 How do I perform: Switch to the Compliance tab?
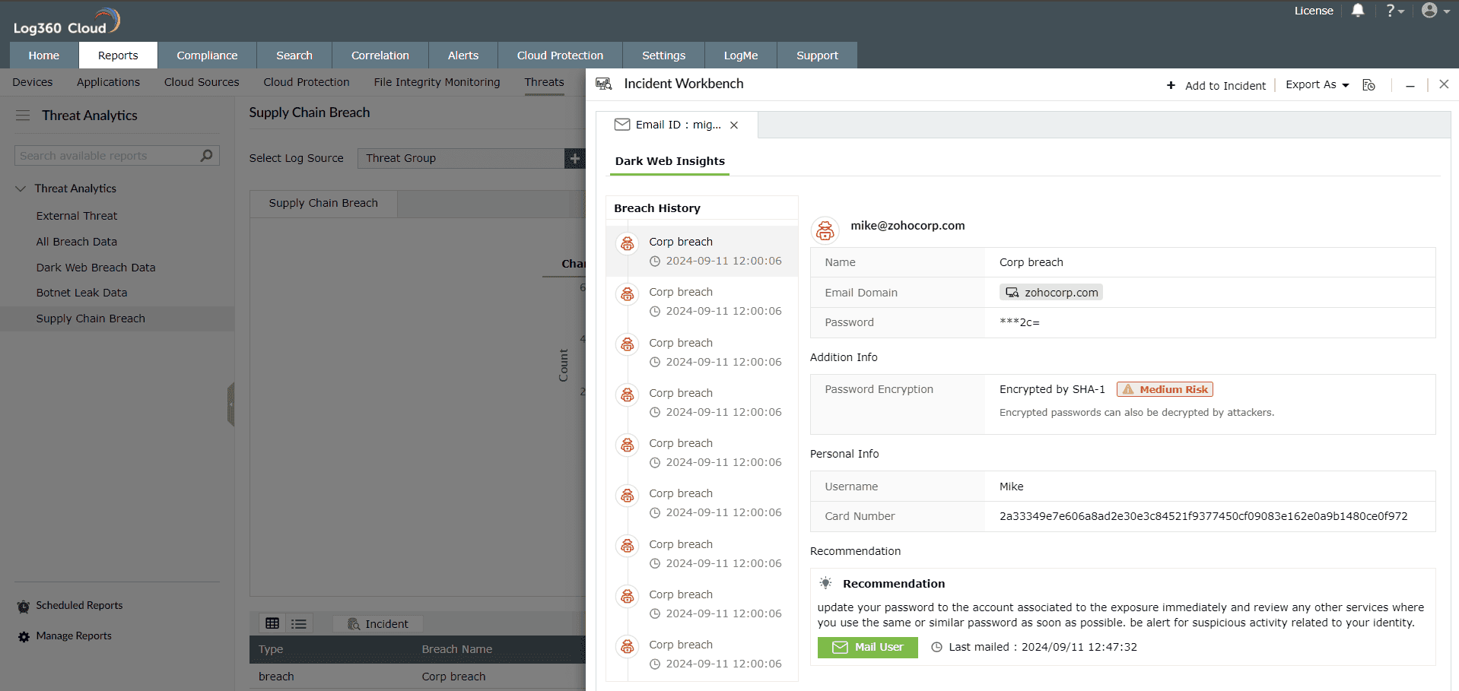206,55
